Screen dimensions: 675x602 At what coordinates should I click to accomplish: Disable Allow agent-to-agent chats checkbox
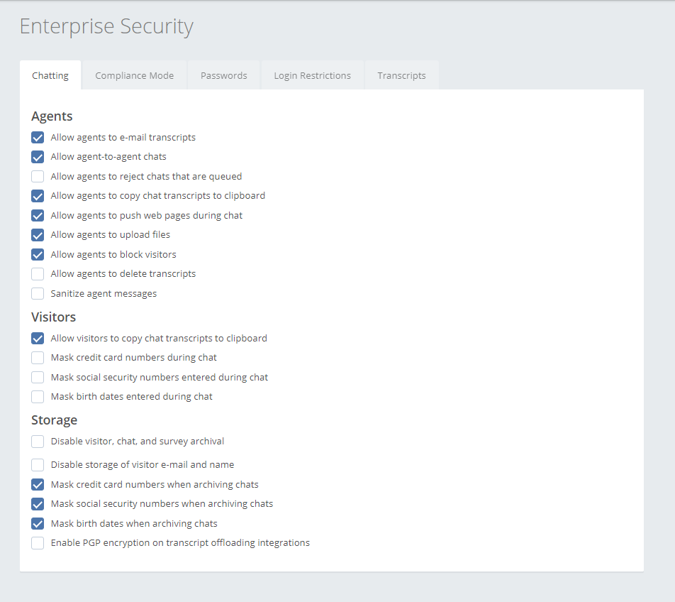point(38,157)
